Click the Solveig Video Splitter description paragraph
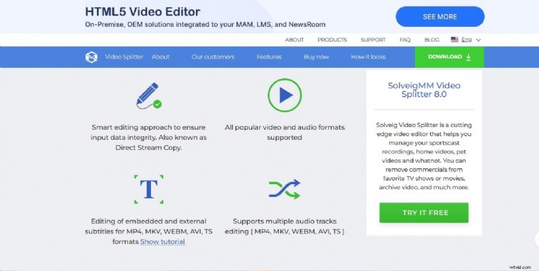The width and height of the screenshot is (539, 271). coord(424,156)
